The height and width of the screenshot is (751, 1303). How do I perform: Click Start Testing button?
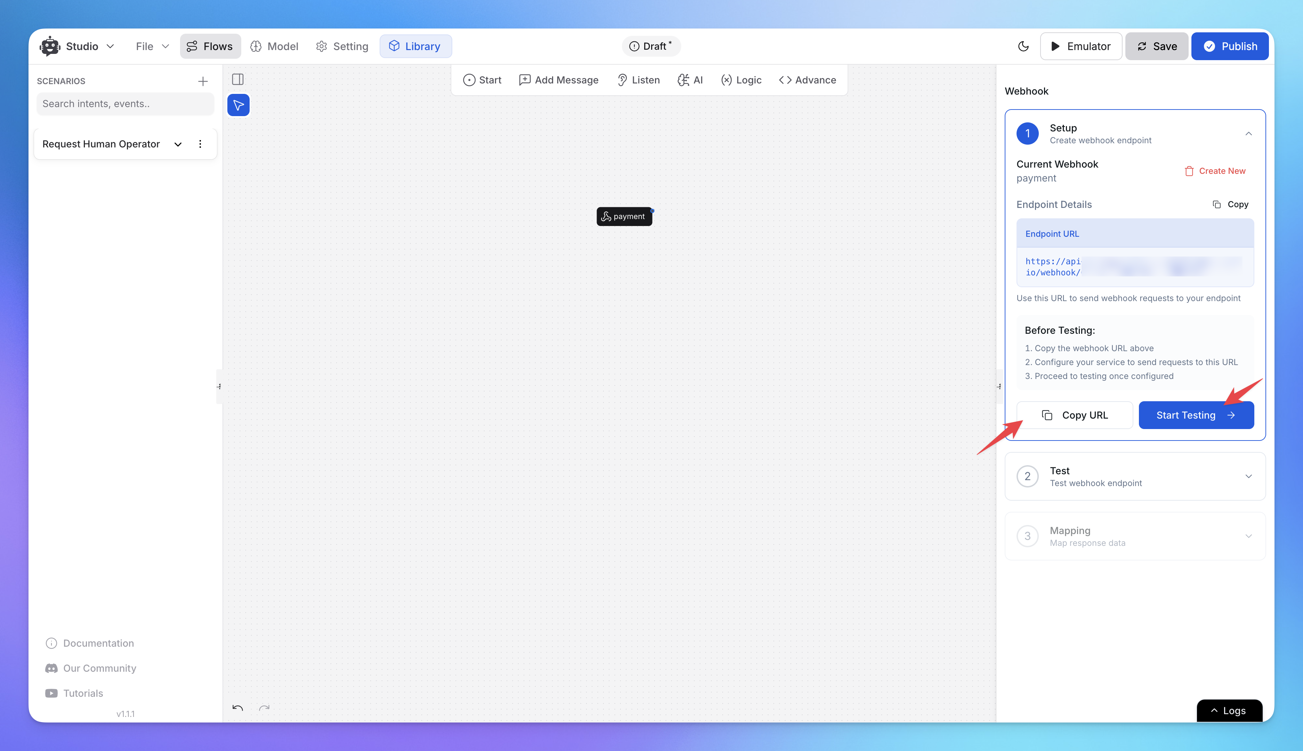coord(1196,415)
